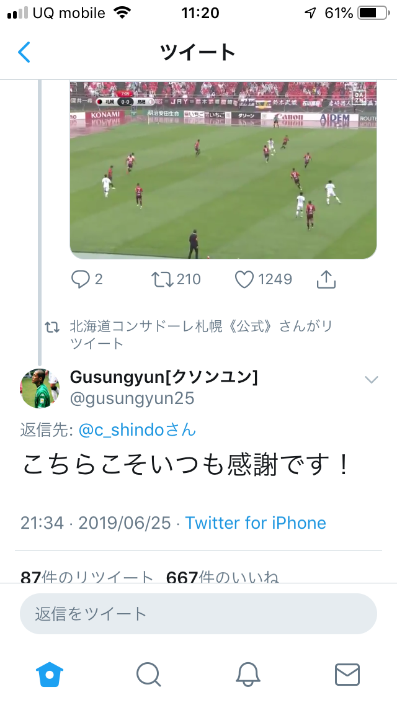This screenshot has width=397, height=705.
Task: Tap the retweet icon showing 210
Action: [x=162, y=280]
